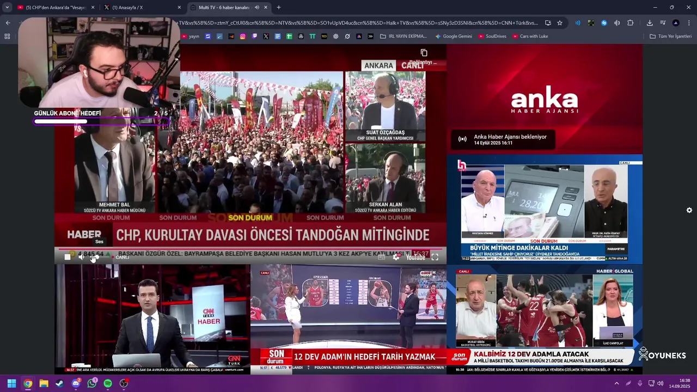The image size is (697, 392).
Task: Open video on YouTube logo
Action: pyautogui.click(x=415, y=257)
